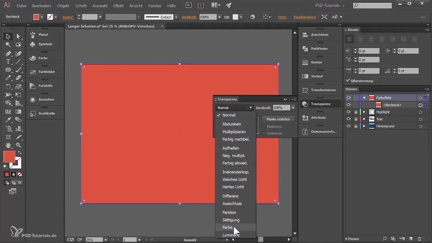Select the Zoom magnifier tool
Image resolution: width=432 pixels, height=243 pixels.
[x=18, y=145]
